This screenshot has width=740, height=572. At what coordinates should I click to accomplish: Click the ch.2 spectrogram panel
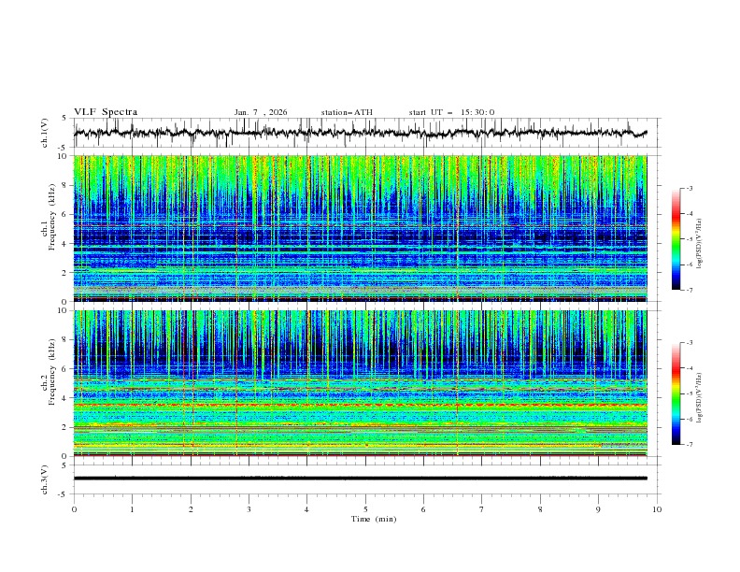pyautogui.click(x=360, y=383)
